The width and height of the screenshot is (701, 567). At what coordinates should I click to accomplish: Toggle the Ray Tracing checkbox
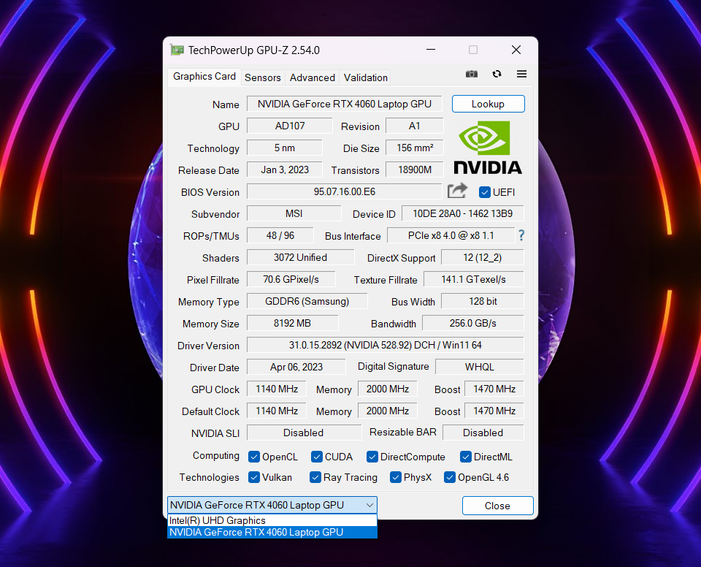(315, 478)
